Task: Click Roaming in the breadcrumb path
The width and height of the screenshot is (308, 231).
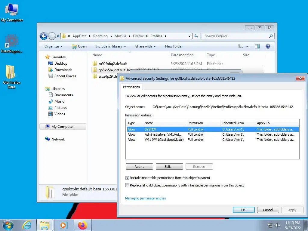Action: (100, 36)
